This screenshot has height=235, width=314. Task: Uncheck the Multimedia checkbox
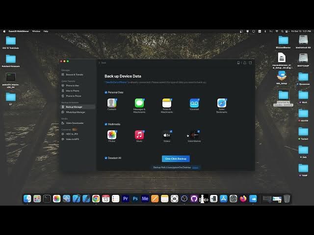(106, 124)
